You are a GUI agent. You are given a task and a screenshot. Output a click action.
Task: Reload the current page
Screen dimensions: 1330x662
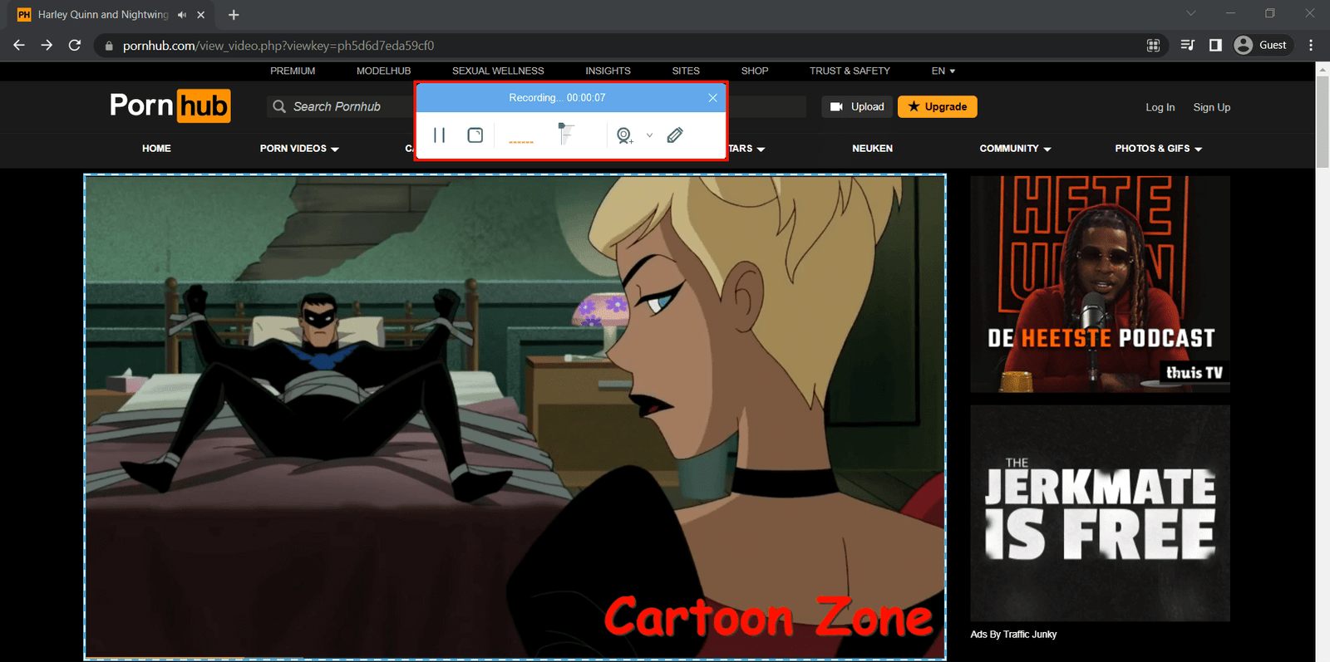pos(75,45)
